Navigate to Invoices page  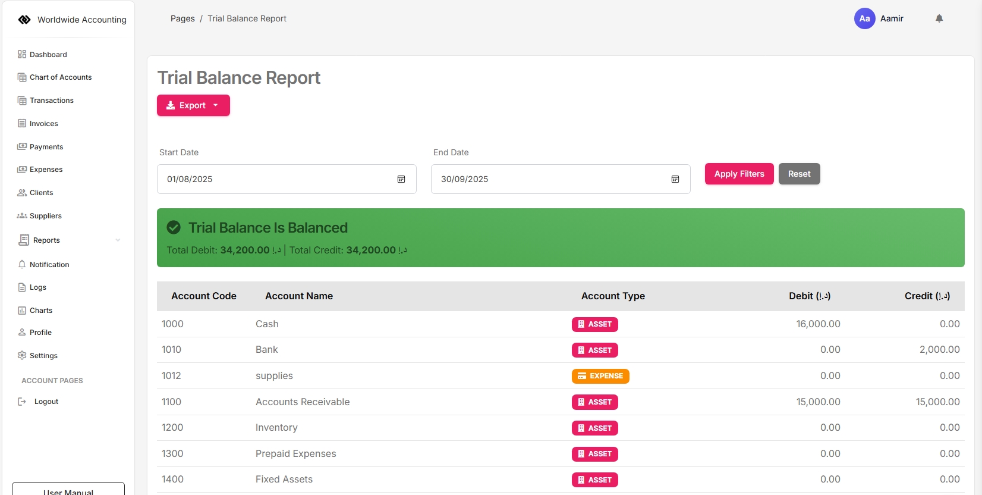tap(43, 124)
